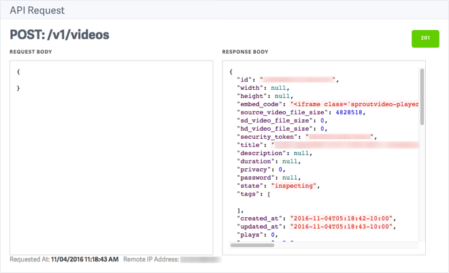This screenshot has height=273, width=449.
Task: Click the "tags" key line
Action: click(254, 194)
